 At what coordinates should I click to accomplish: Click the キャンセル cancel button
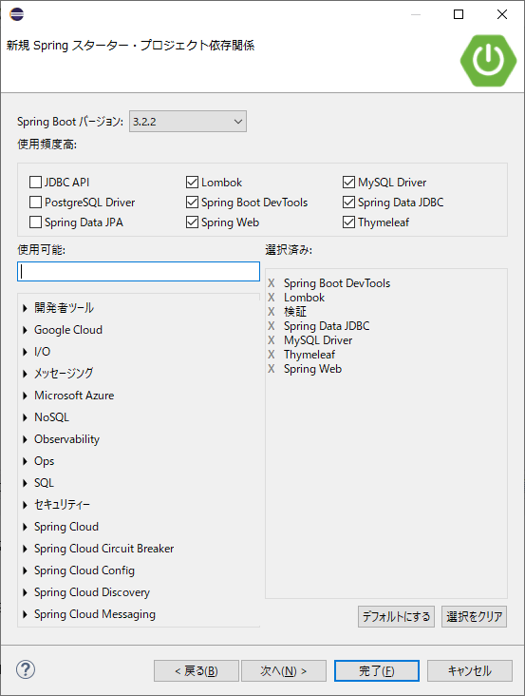pyautogui.click(x=470, y=670)
